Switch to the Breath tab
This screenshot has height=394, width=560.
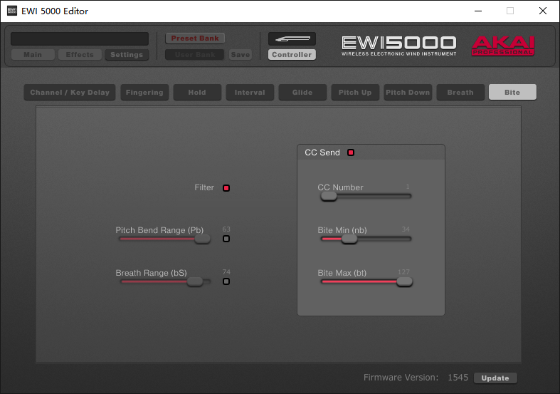pos(460,93)
